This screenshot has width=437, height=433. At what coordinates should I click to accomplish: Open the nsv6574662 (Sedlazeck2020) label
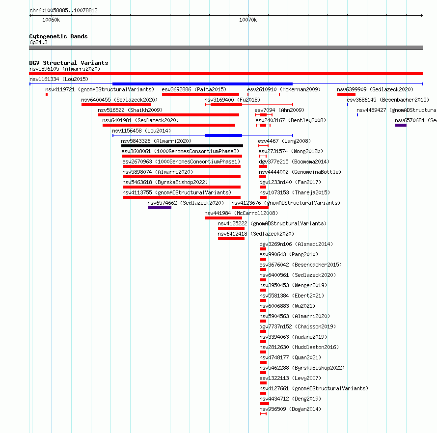pos(186,203)
